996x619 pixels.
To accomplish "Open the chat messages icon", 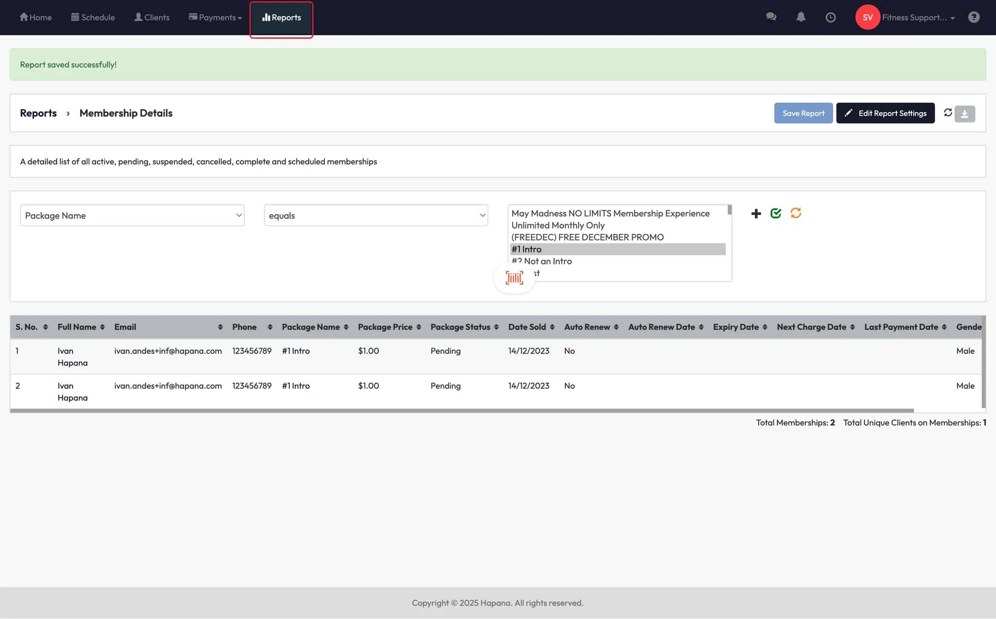I will pyautogui.click(x=771, y=17).
